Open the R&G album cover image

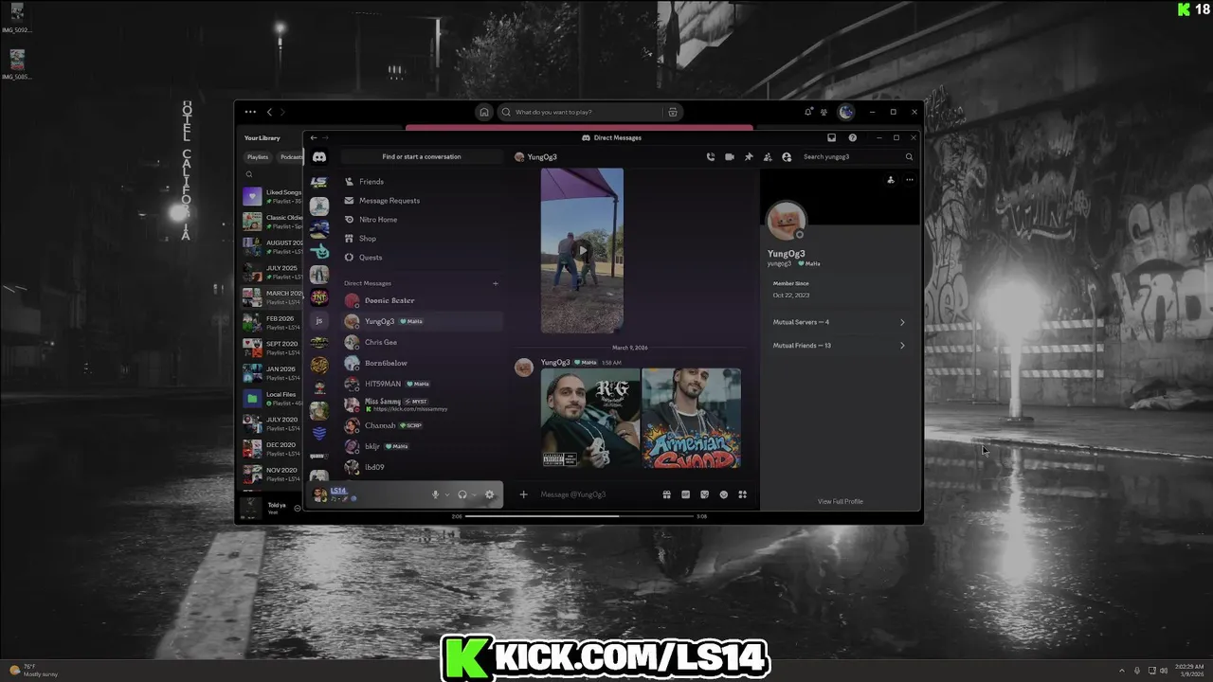590,418
